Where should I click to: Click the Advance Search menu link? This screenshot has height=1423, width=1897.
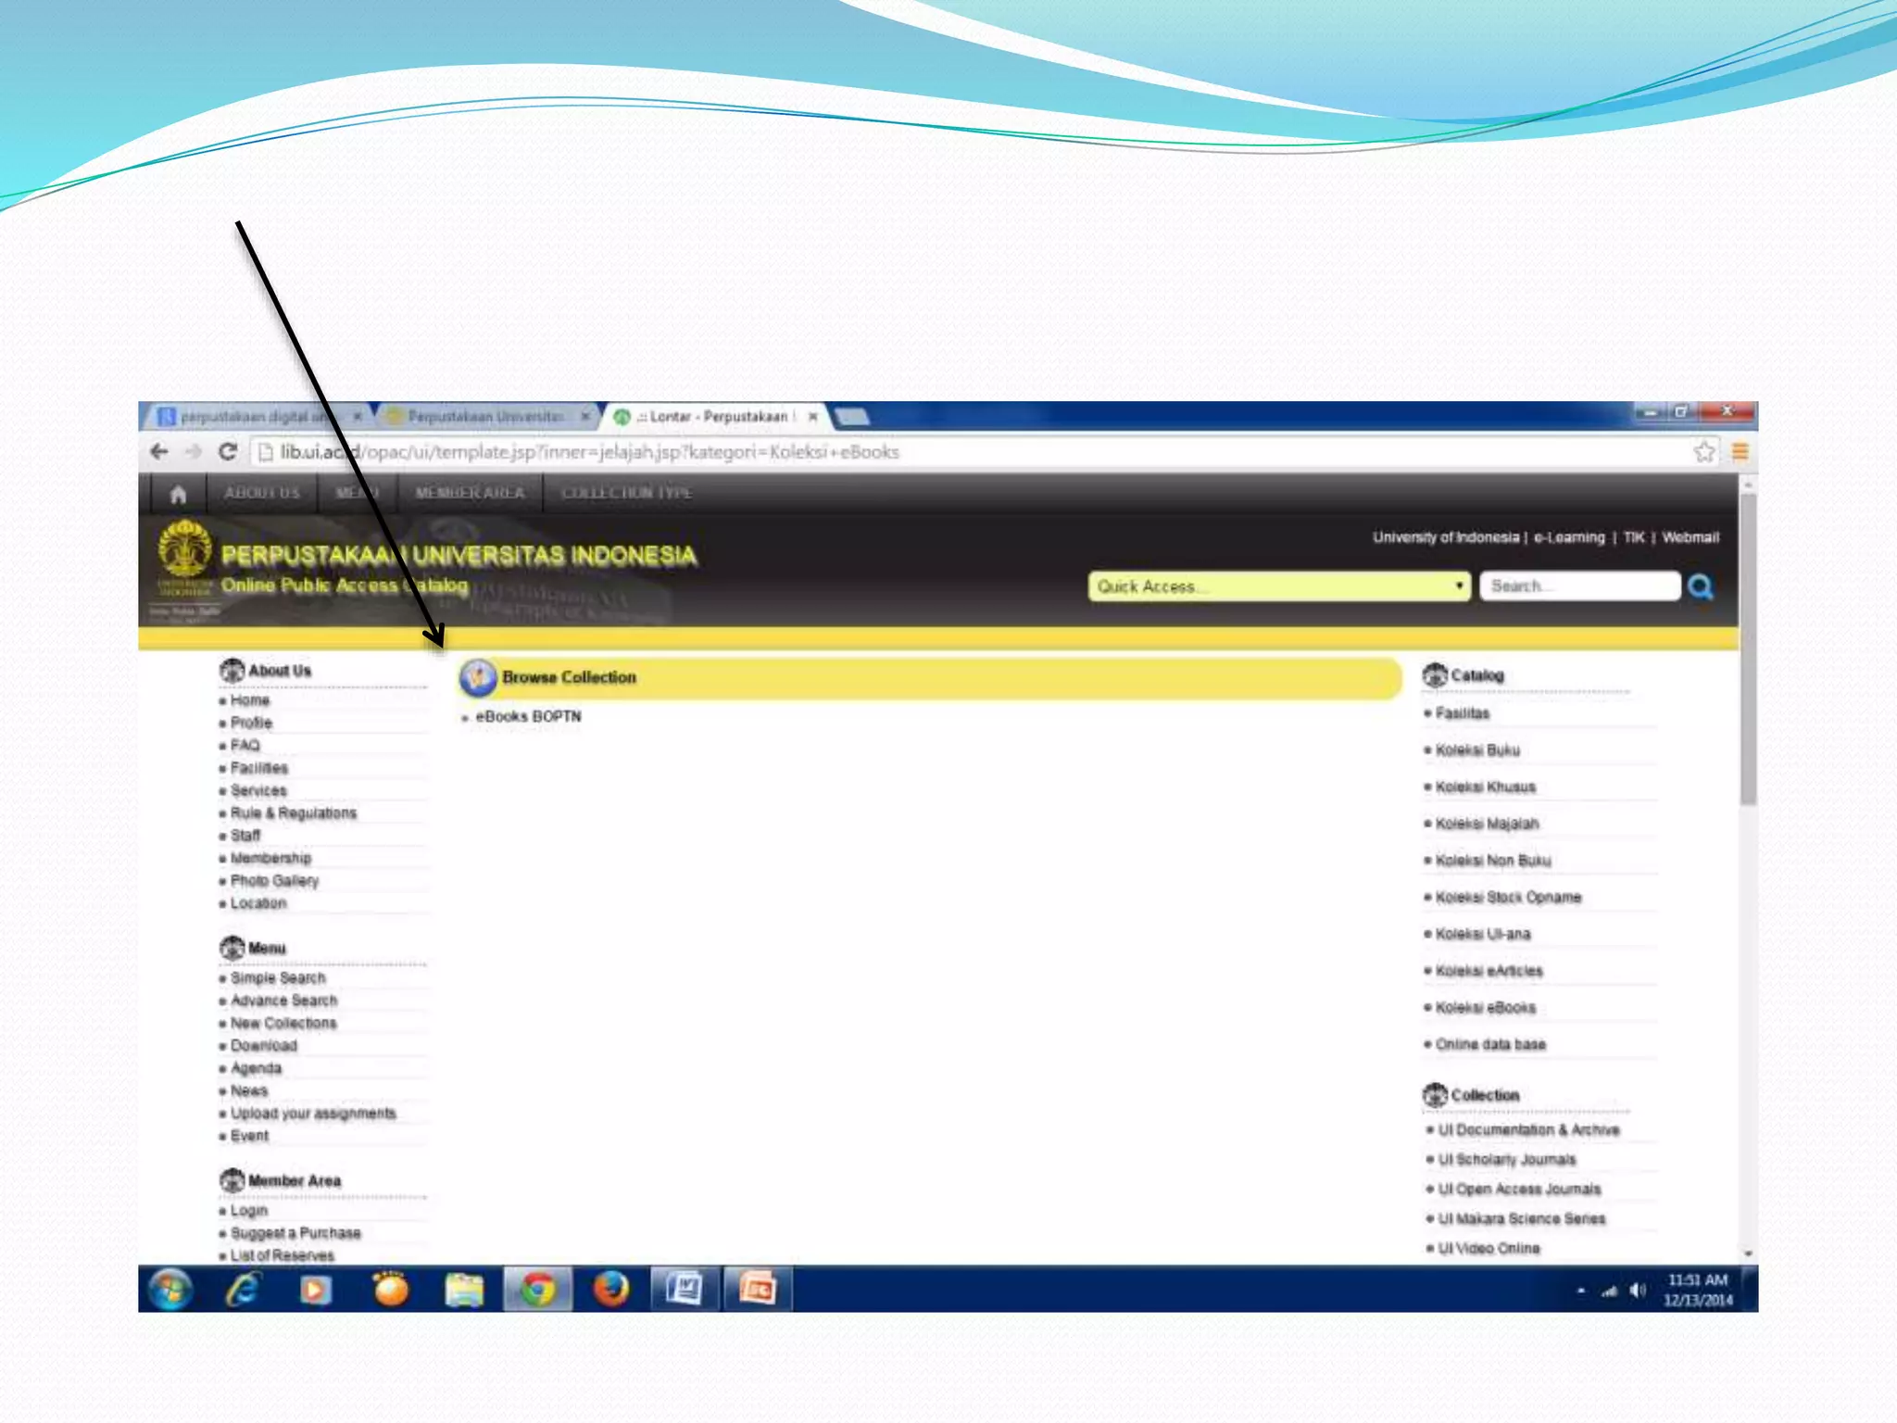click(x=283, y=1001)
